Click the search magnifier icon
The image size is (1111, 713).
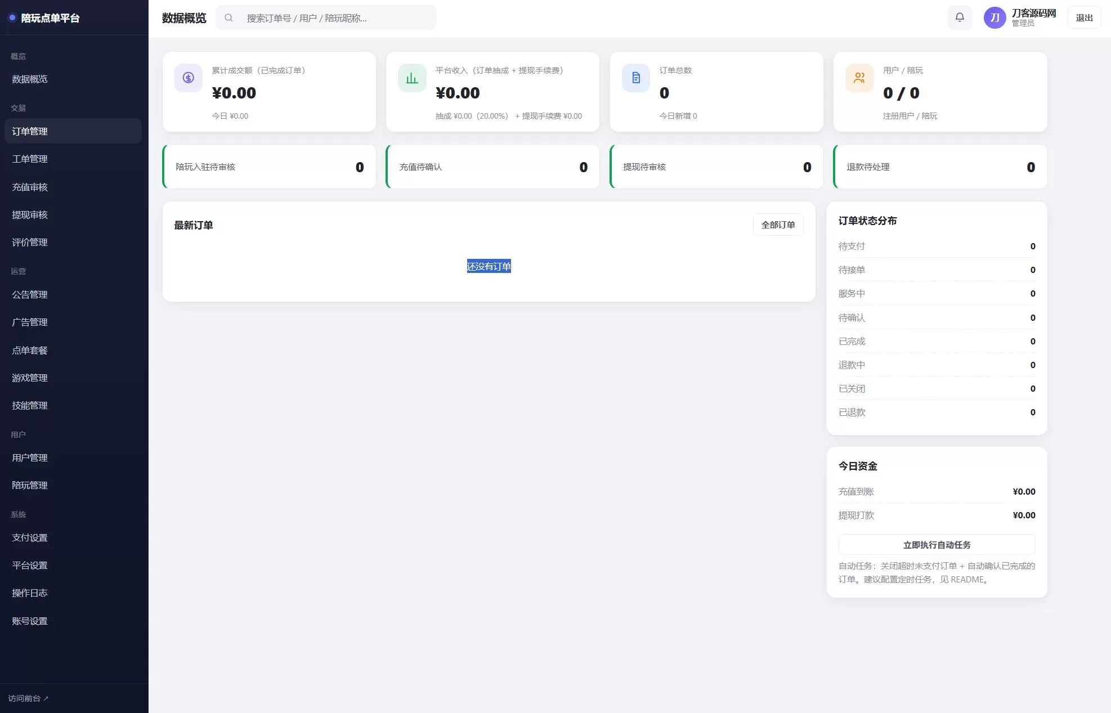tap(229, 18)
